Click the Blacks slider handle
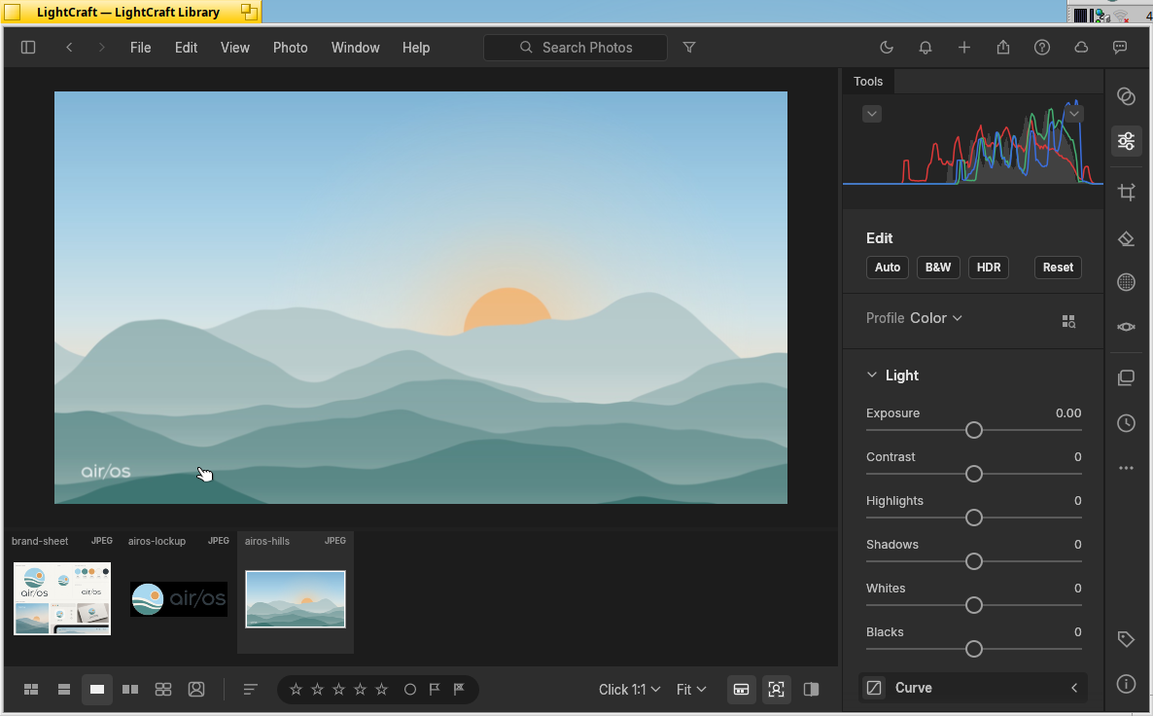The image size is (1153, 716). [x=973, y=648]
